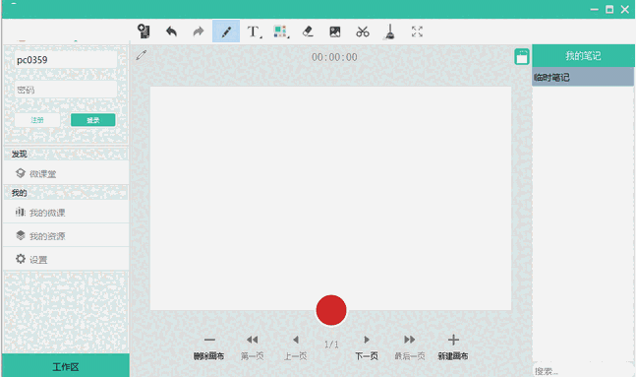Select the 临时笔记 note entry
Viewport: 636px width, 377px height.
point(583,77)
